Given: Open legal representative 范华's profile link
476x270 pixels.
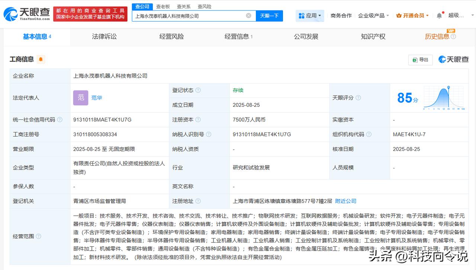Looking at the screenshot, I should click(97, 98).
